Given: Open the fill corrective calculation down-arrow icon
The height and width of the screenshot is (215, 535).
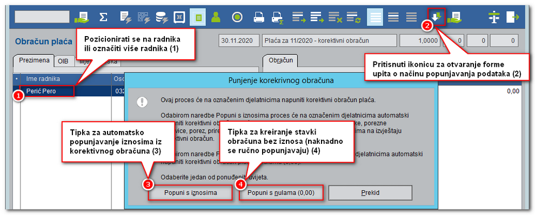Looking at the screenshot, I should click(x=436, y=17).
